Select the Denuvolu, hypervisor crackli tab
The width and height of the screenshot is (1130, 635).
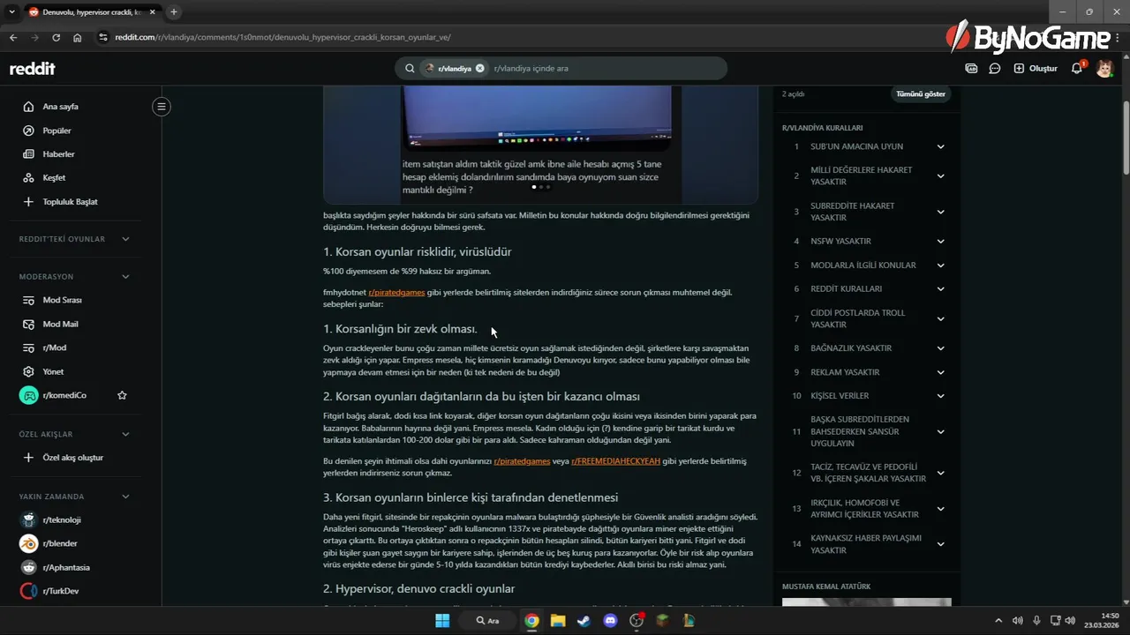[x=93, y=12]
